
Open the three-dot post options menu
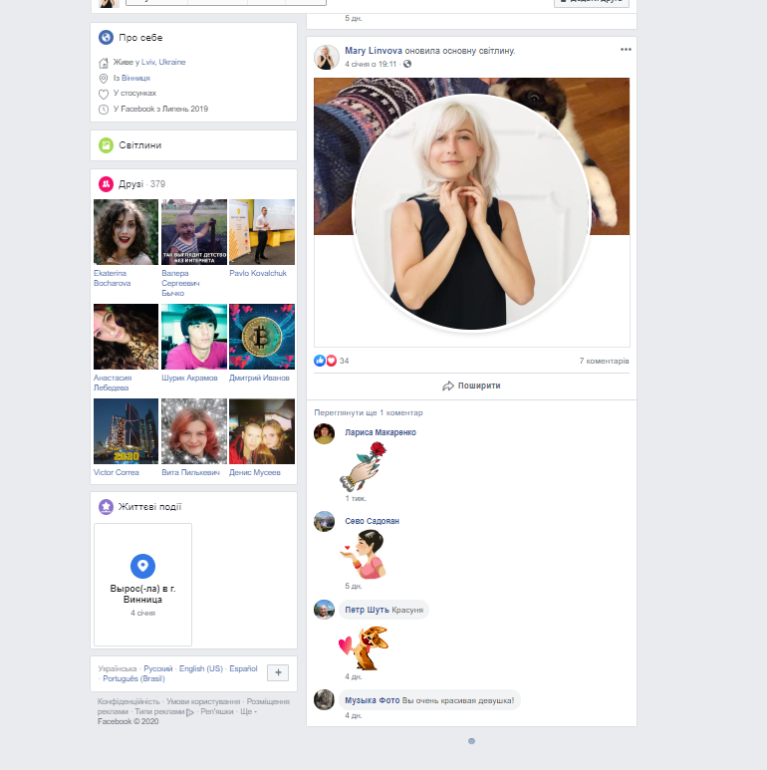[626, 49]
